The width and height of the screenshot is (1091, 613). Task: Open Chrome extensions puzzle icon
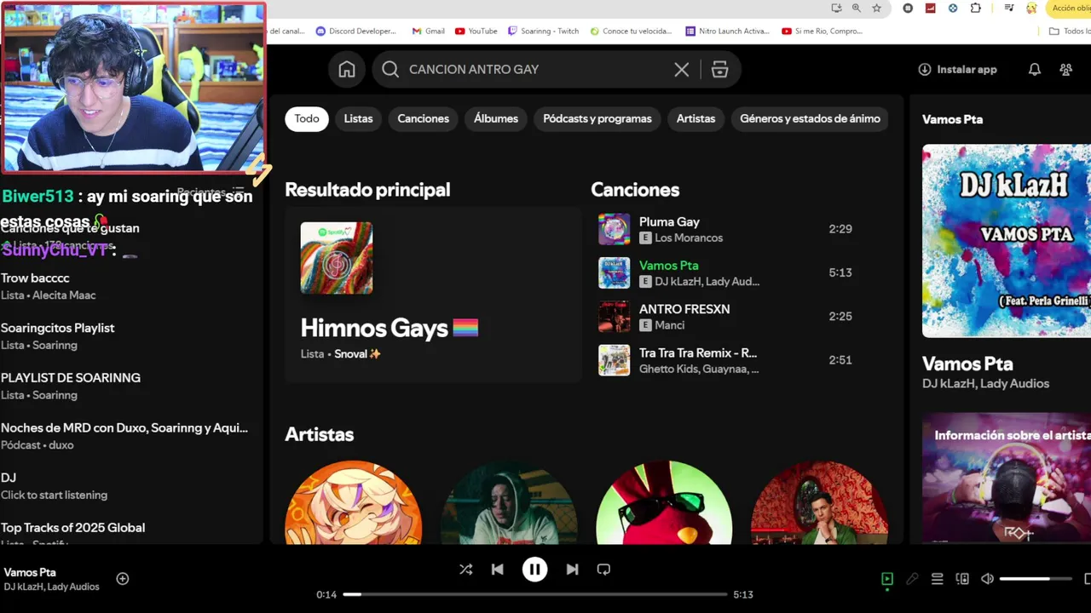976,8
